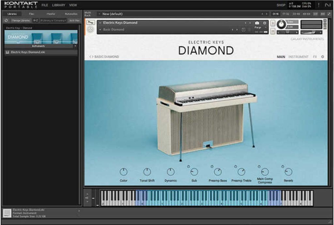Image resolution: width=334 pixels, height=225 pixels.
Task: Open instrument edit mode with wrench icon
Action: tap(91, 22)
